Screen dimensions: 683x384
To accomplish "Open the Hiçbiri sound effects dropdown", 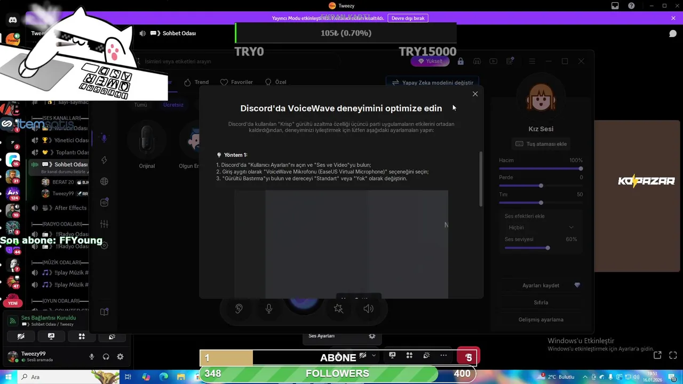I will pos(541,228).
